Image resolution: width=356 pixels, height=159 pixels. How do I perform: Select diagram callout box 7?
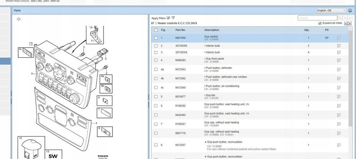[x=104, y=113]
